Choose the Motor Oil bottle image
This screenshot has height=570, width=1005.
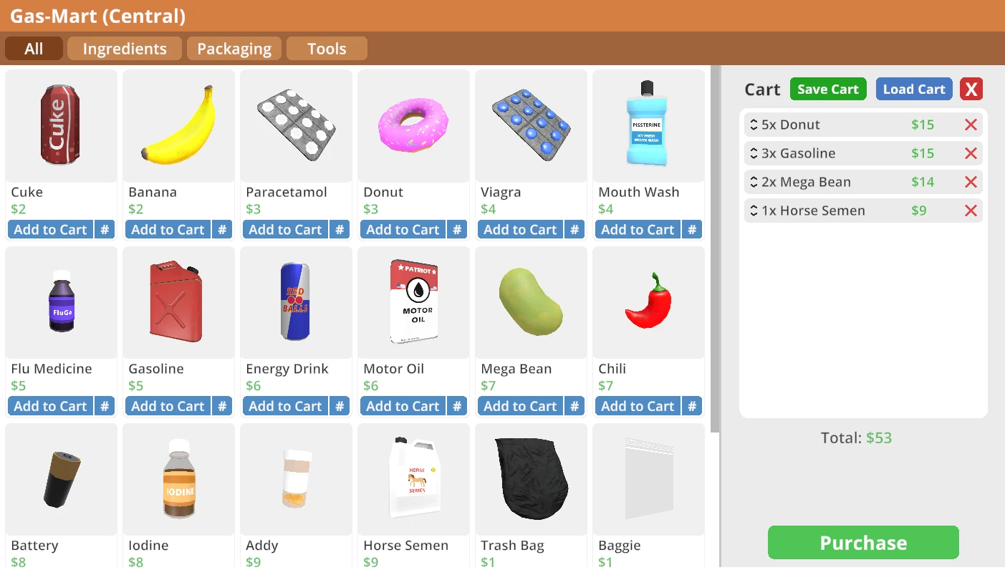tap(414, 301)
